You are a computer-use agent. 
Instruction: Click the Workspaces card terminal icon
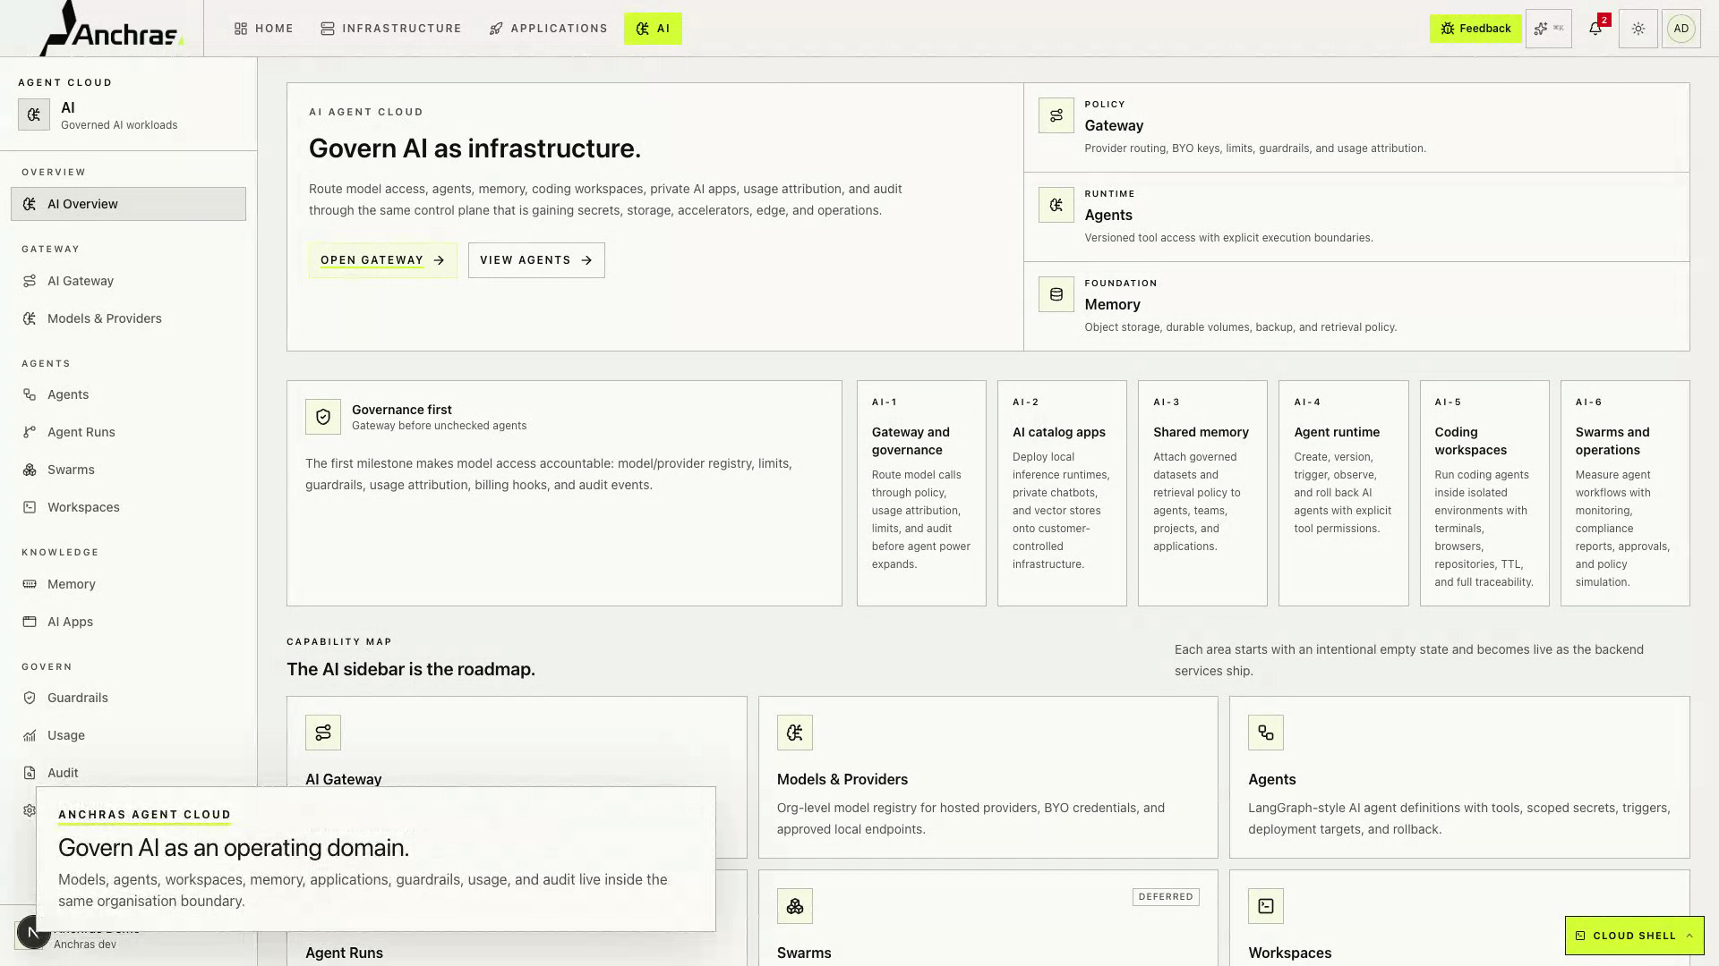1266,906
